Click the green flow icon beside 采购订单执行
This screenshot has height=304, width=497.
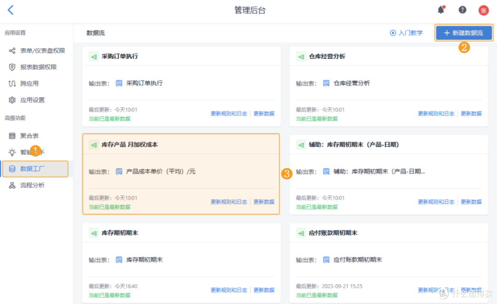pos(94,57)
